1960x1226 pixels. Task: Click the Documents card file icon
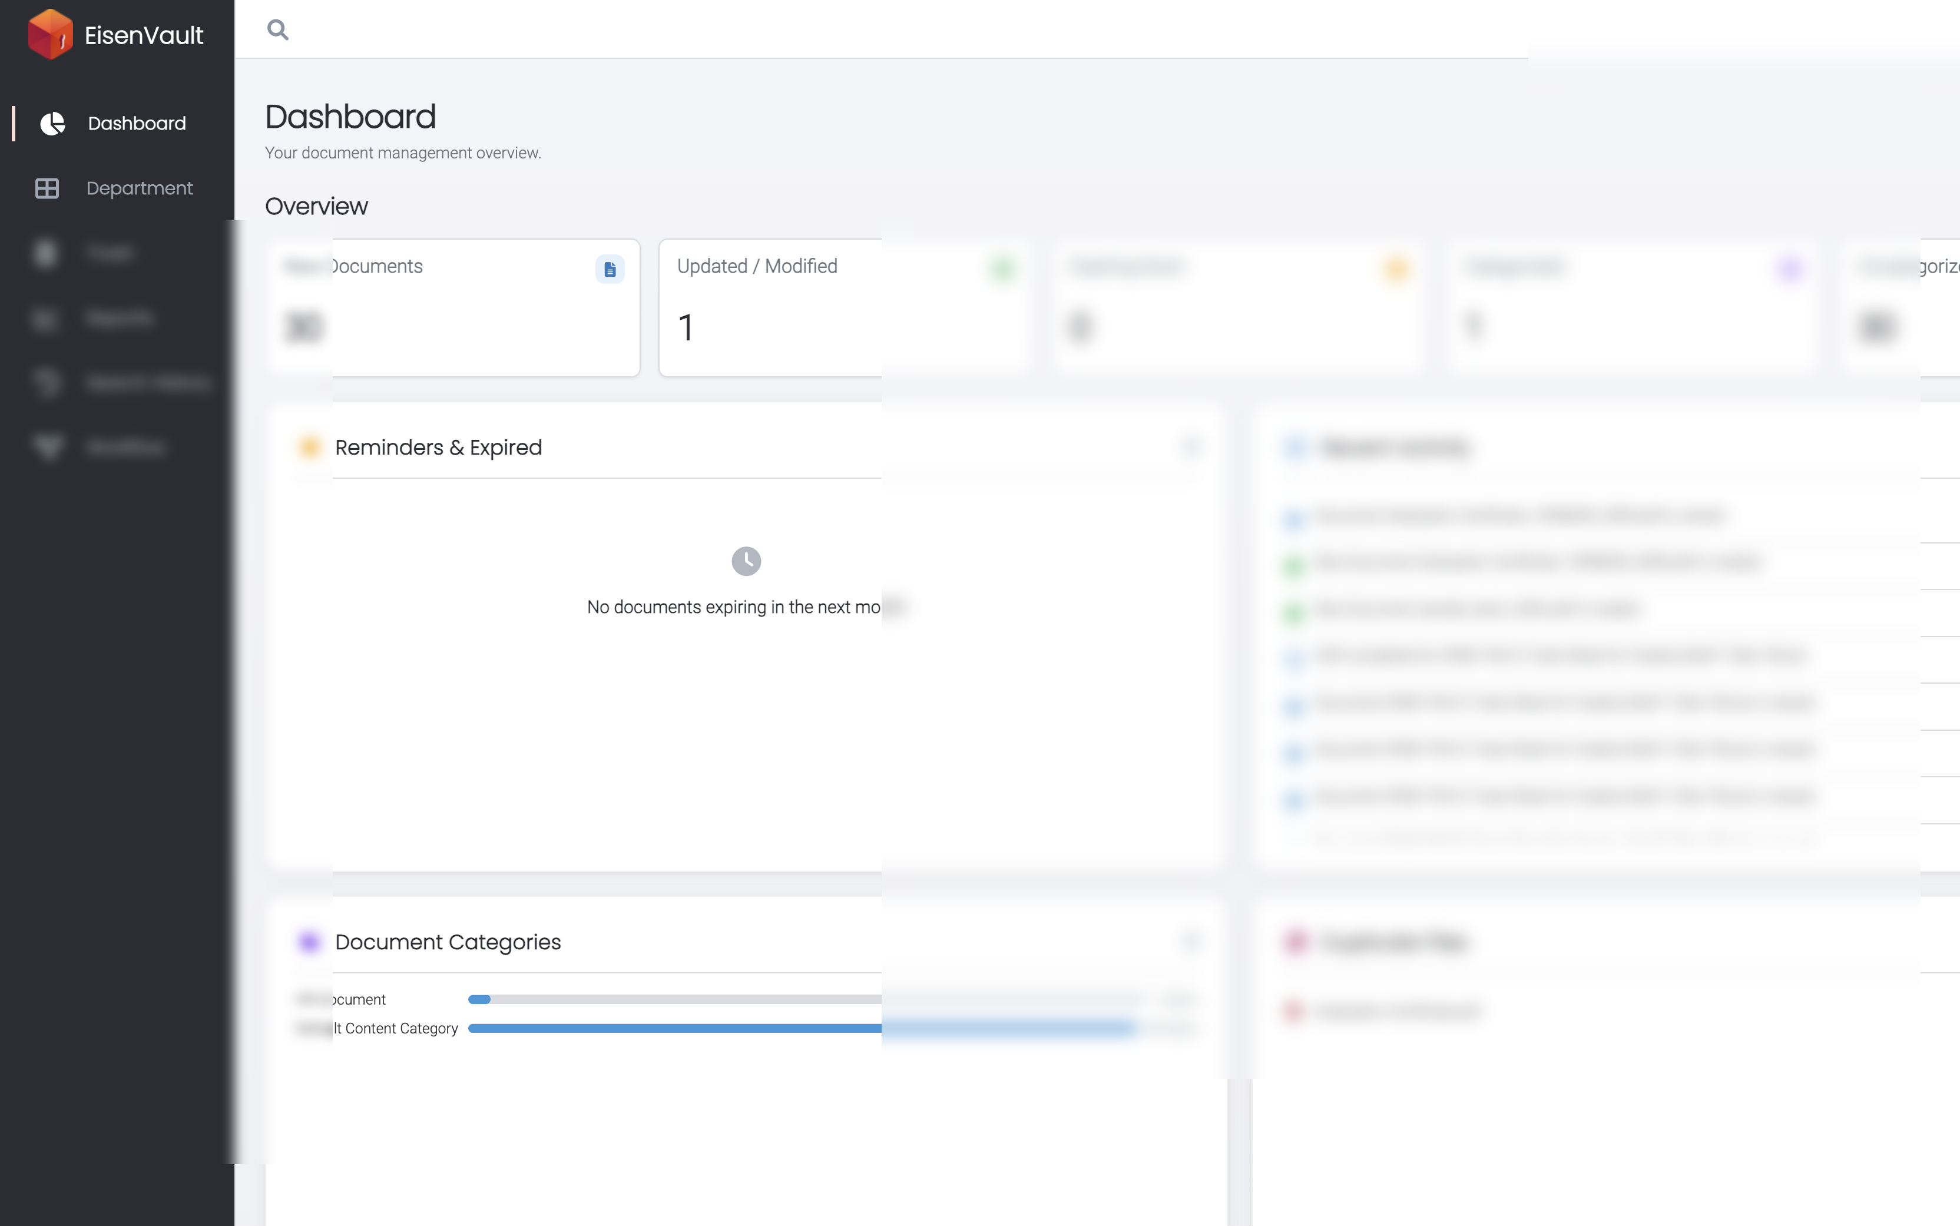pos(610,269)
